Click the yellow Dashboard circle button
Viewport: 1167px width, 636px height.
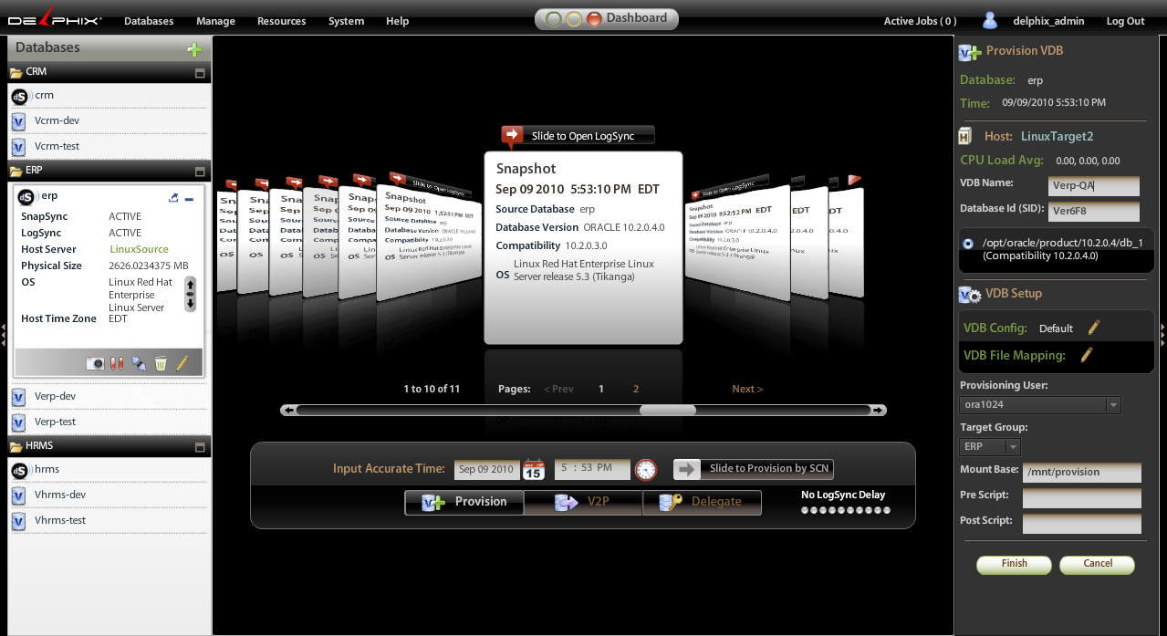(x=573, y=18)
